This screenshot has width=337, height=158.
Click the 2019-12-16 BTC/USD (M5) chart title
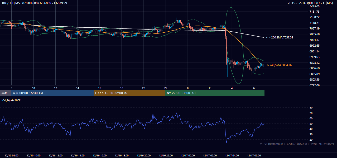pos(311,3)
